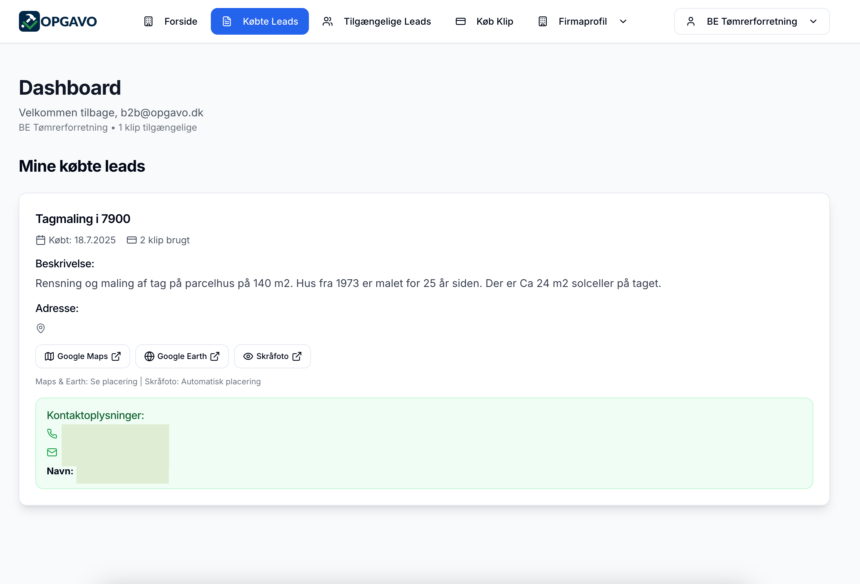Click the map icon on Google Maps button
Viewport: 860px width, 584px height.
(x=49, y=356)
